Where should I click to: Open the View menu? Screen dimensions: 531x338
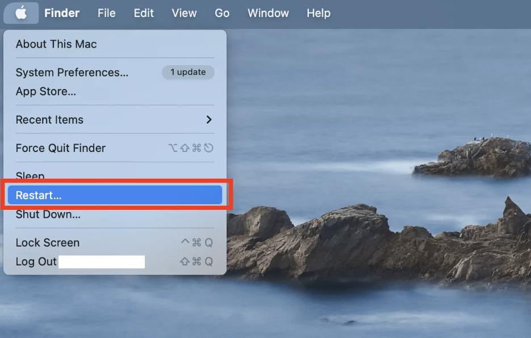click(x=184, y=13)
